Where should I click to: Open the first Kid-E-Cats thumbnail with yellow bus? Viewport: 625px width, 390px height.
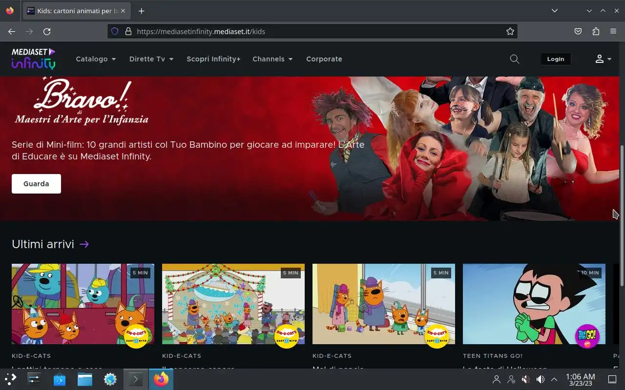point(83,304)
